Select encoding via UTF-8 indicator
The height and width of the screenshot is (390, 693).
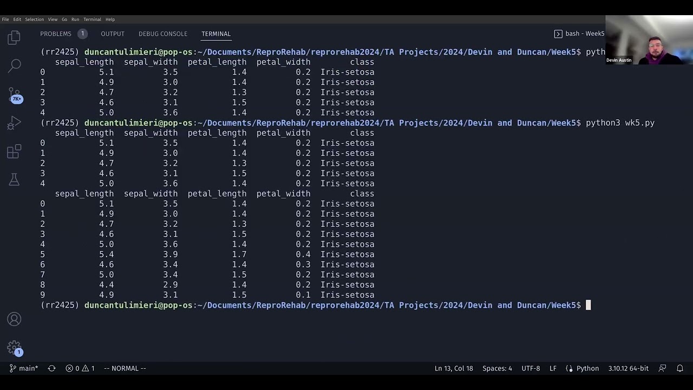tap(531, 368)
